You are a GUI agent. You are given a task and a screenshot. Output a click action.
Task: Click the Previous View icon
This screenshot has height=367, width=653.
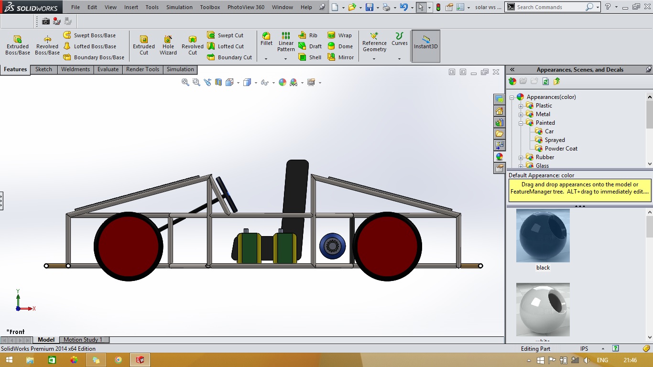tap(207, 82)
